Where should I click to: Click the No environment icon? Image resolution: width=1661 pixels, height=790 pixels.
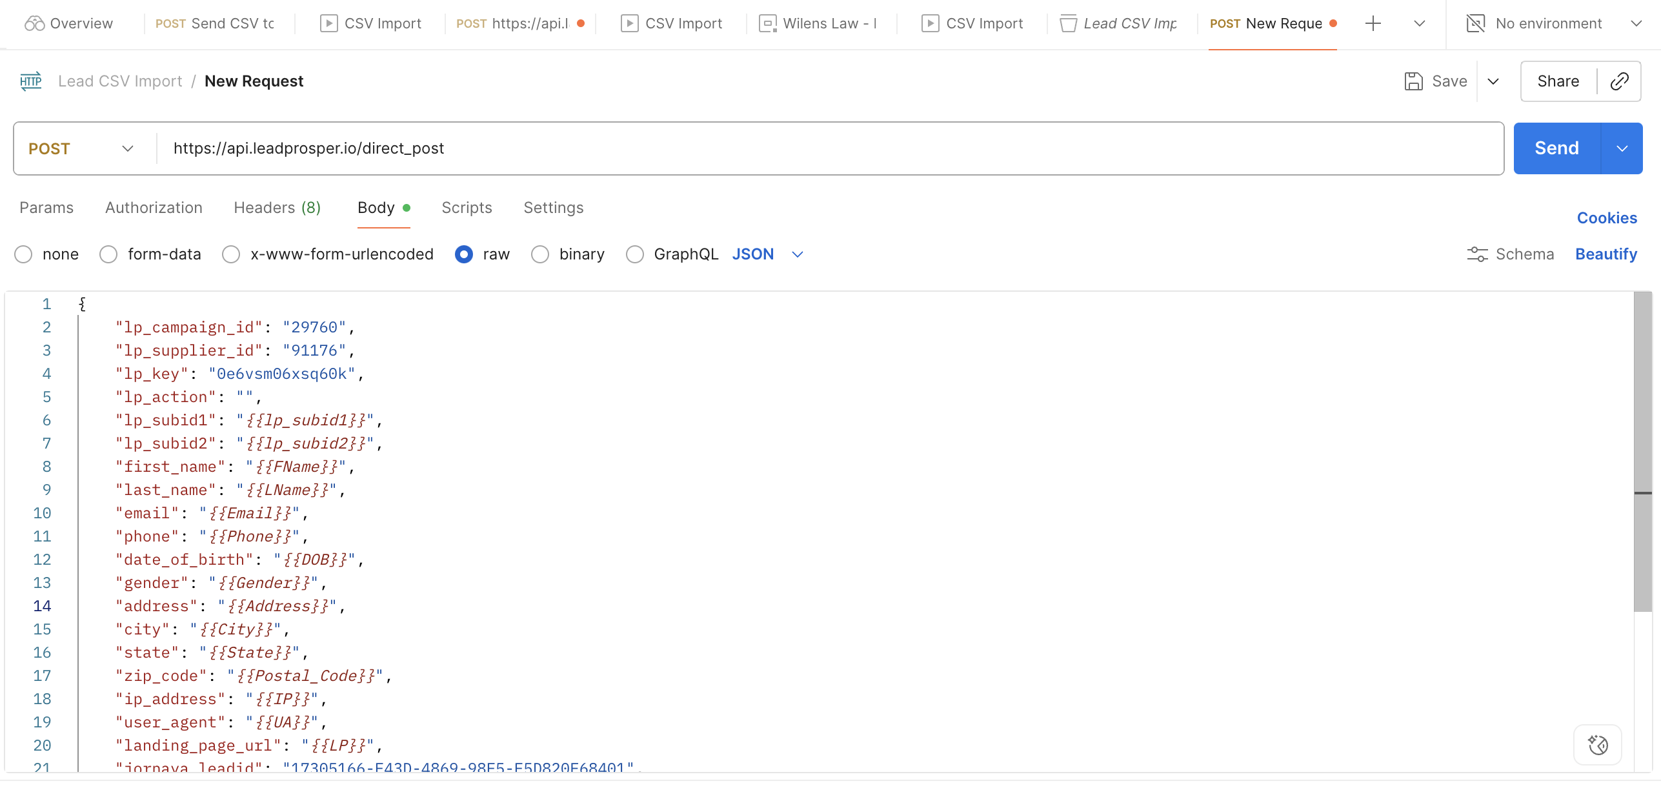point(1475,24)
